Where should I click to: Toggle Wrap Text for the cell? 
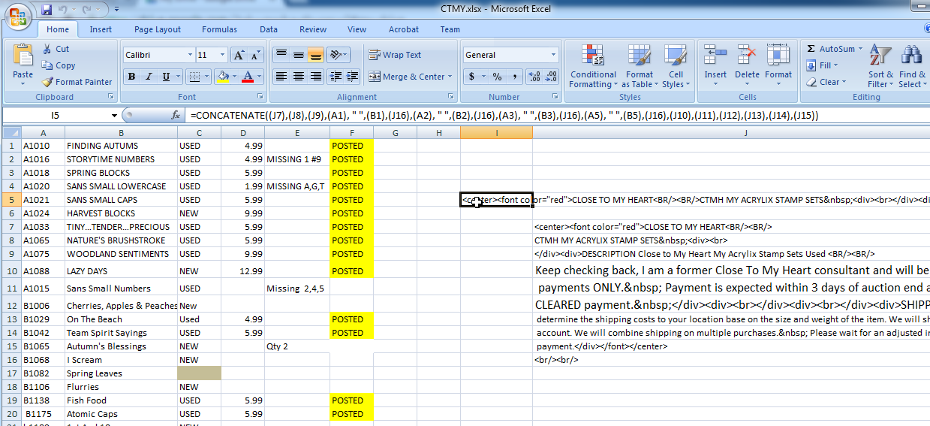pyautogui.click(x=396, y=55)
